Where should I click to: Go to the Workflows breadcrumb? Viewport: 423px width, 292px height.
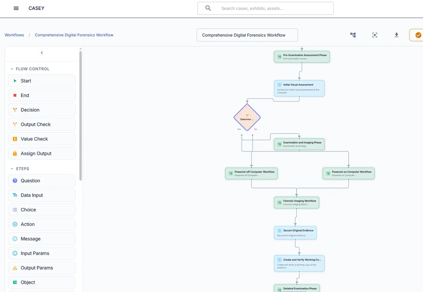pos(14,35)
